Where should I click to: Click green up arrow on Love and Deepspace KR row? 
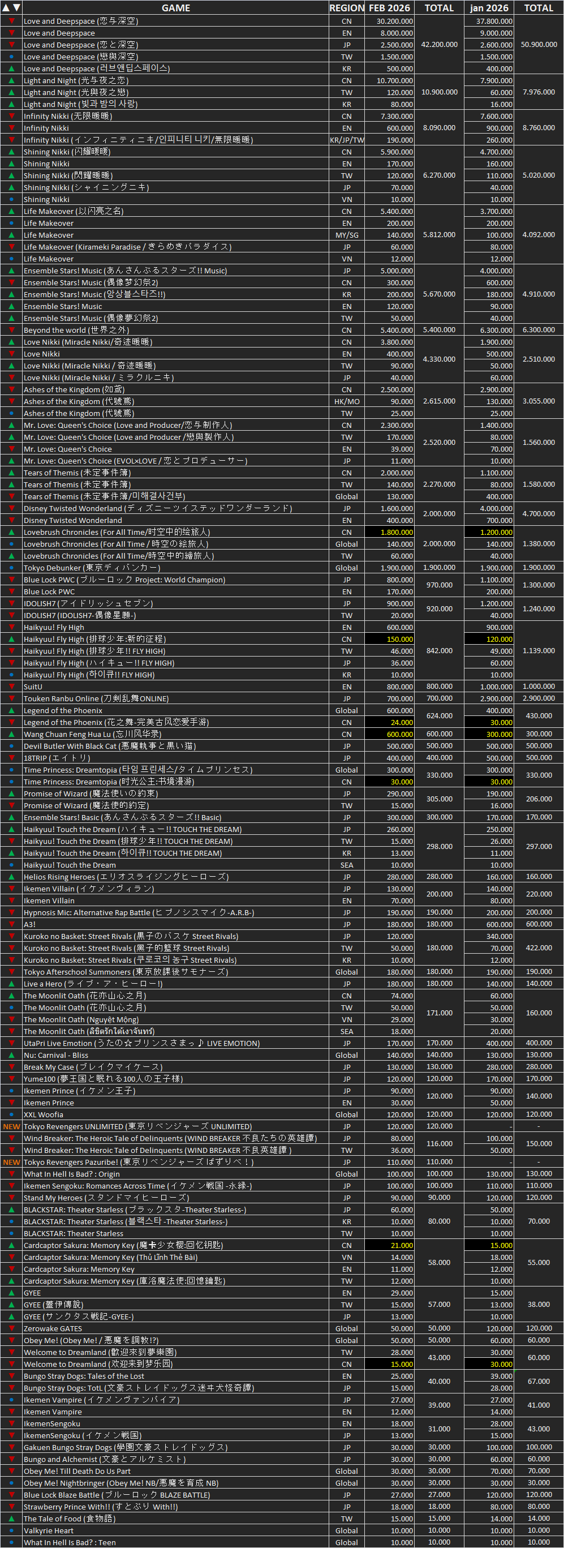tap(11, 68)
